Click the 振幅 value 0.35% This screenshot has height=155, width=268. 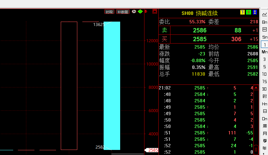[x=198, y=68]
